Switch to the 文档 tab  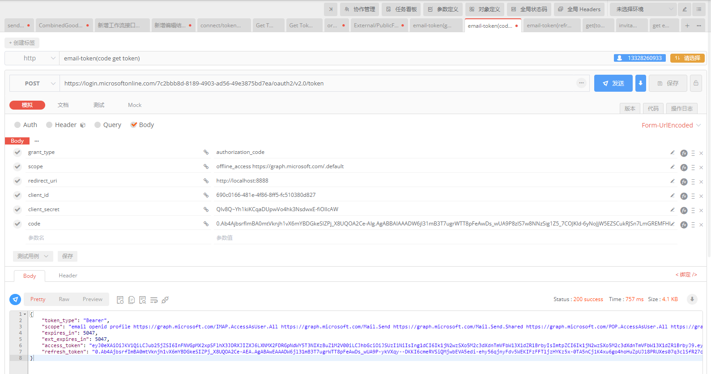[63, 105]
